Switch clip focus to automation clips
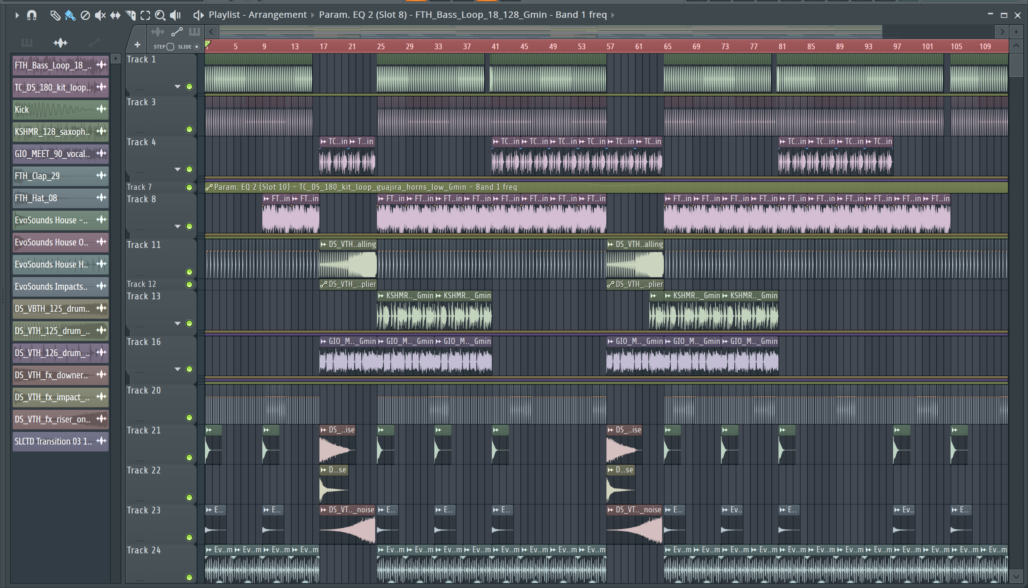The image size is (1028, 588). [177, 32]
